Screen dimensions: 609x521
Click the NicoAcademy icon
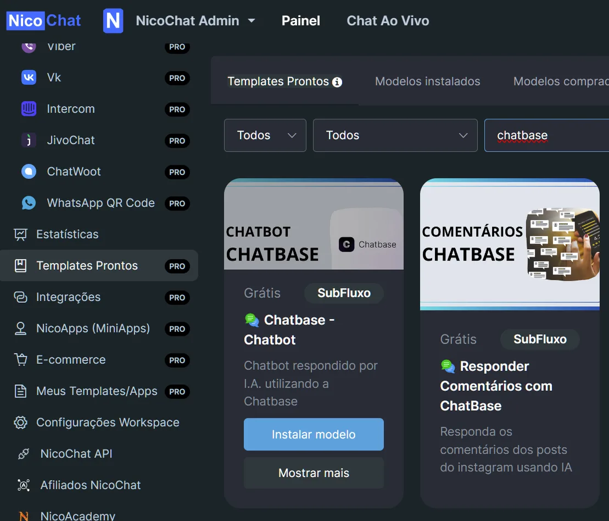(x=24, y=516)
